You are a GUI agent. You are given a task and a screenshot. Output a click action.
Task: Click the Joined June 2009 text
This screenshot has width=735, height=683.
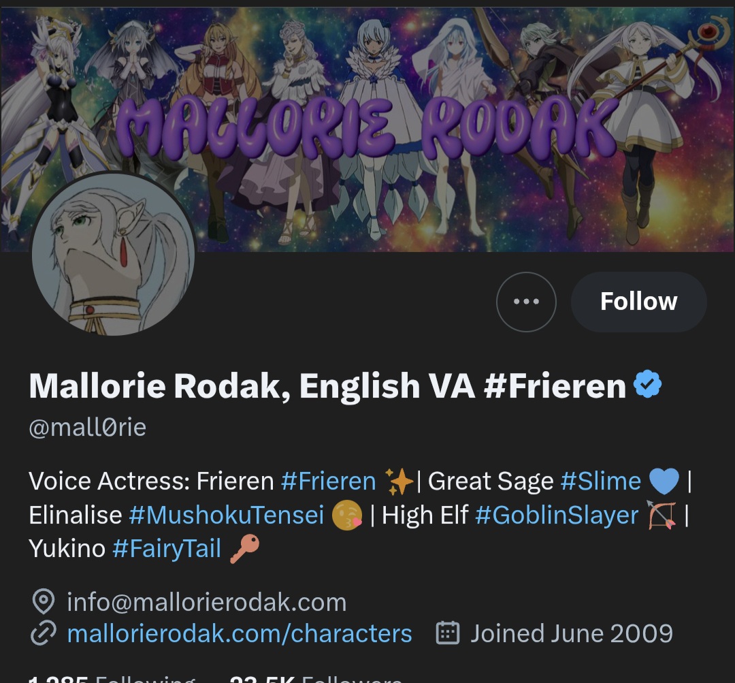click(x=572, y=634)
